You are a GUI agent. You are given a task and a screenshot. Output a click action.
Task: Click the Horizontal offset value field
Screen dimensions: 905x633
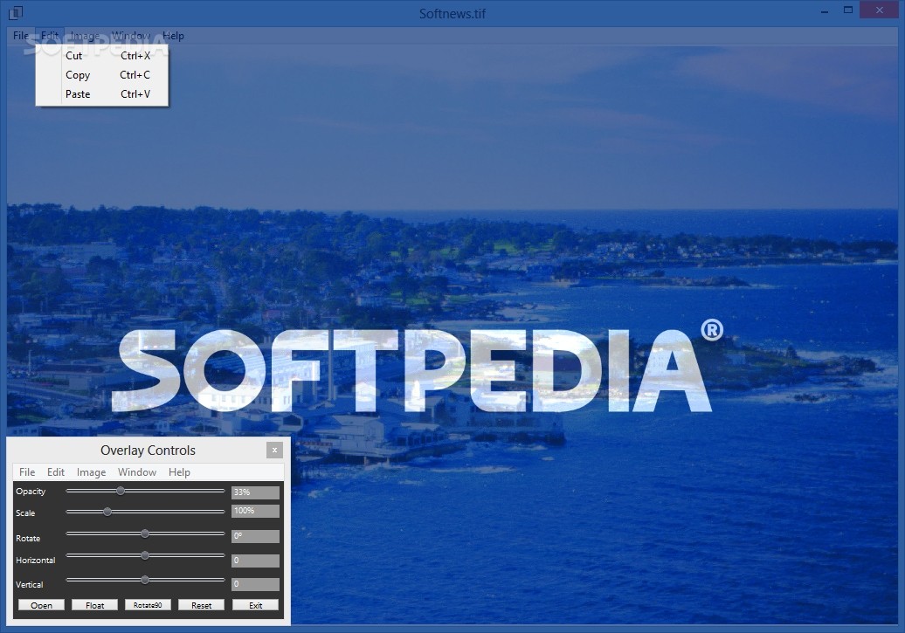pyautogui.click(x=256, y=561)
